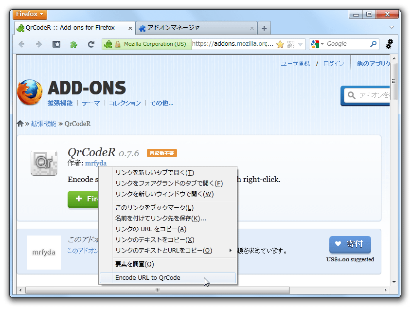Viewport: 412px width, 309px height.
Task: Click the QR code icon in address bar
Action: [291, 44]
